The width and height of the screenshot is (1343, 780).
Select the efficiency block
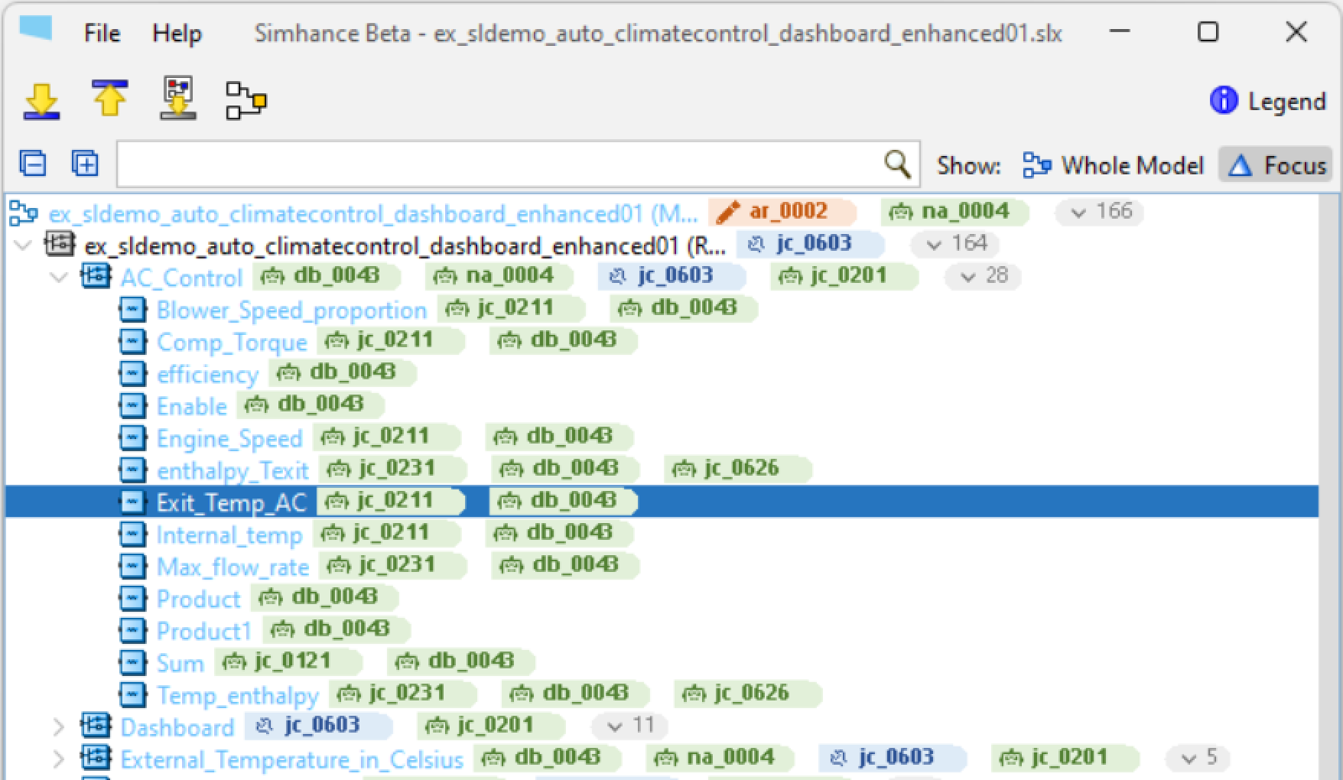click(x=207, y=374)
